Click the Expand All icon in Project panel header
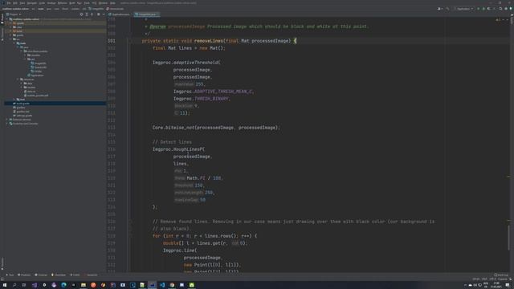This screenshot has height=289, width=514. coord(87,14)
